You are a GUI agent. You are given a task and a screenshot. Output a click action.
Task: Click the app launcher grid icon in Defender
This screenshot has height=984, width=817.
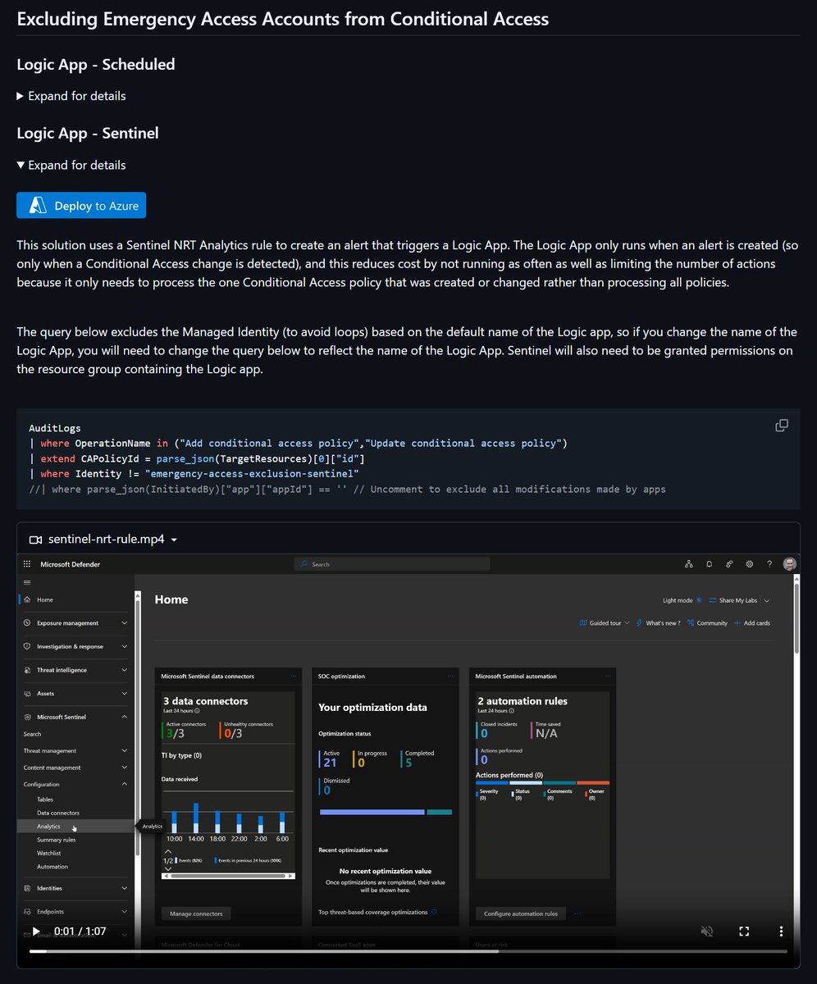(x=27, y=564)
